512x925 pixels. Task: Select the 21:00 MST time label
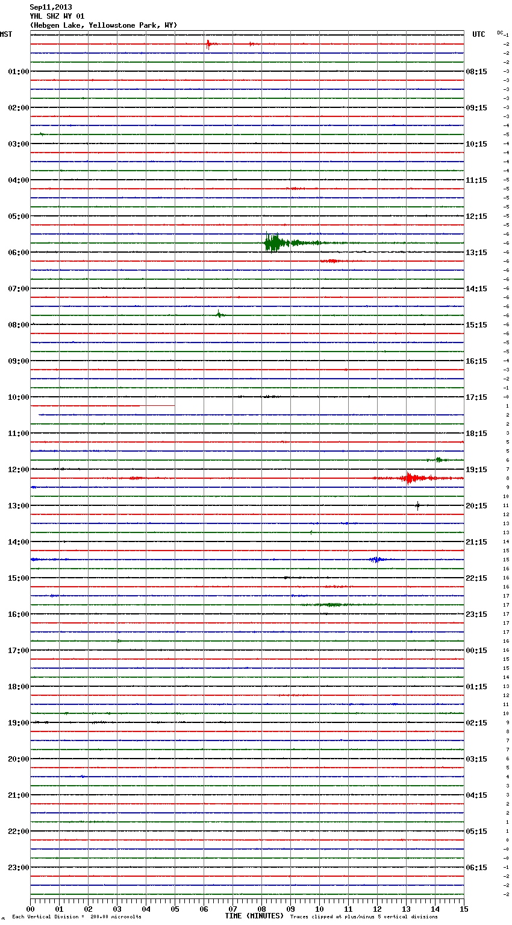pyautogui.click(x=18, y=795)
